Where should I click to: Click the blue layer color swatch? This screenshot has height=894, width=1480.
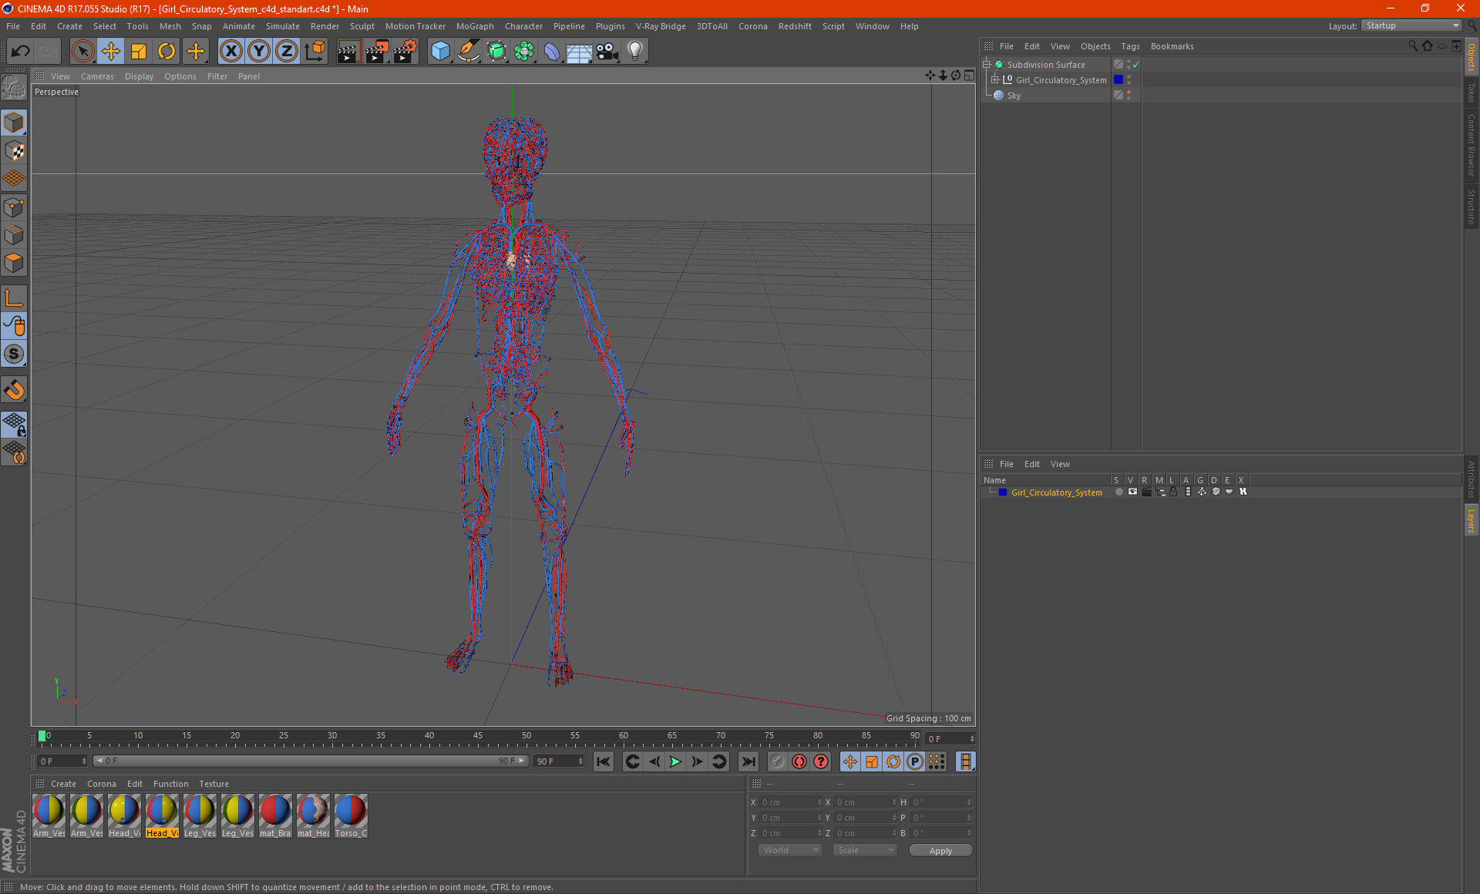click(x=1003, y=492)
